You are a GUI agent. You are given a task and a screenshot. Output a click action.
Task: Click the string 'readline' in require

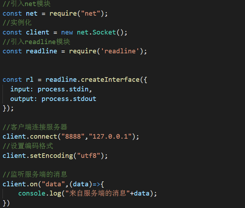tap(120, 51)
